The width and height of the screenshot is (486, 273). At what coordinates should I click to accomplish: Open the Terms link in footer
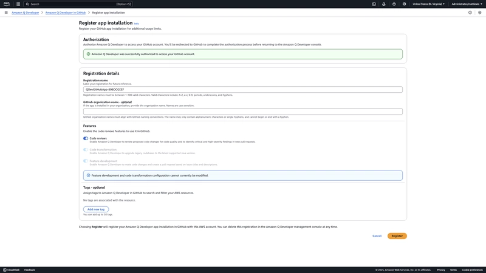point(453,270)
